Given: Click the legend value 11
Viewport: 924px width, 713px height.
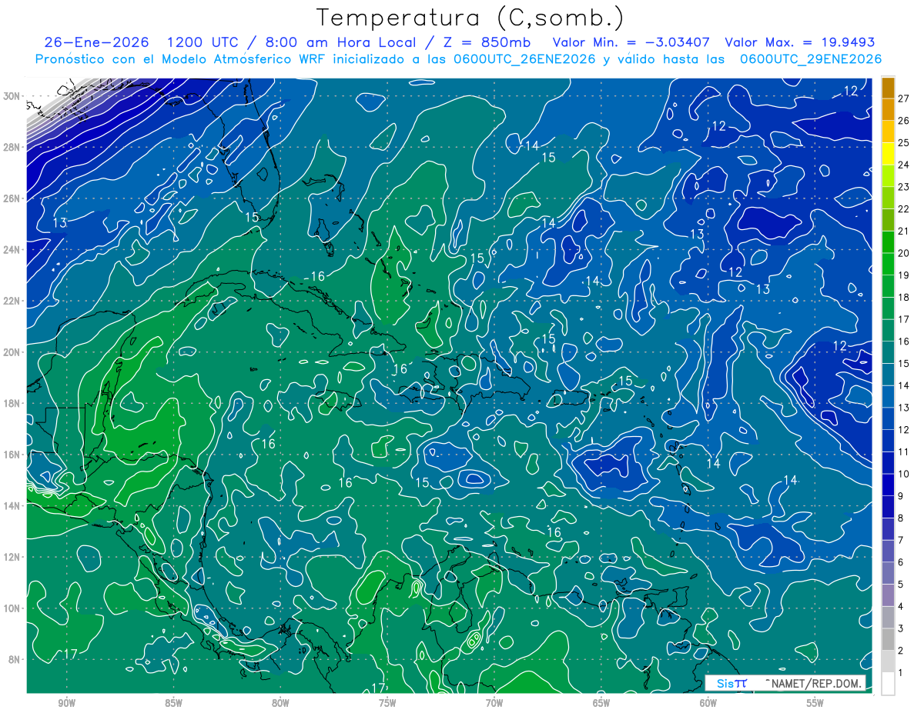Looking at the screenshot, I should point(904,451).
